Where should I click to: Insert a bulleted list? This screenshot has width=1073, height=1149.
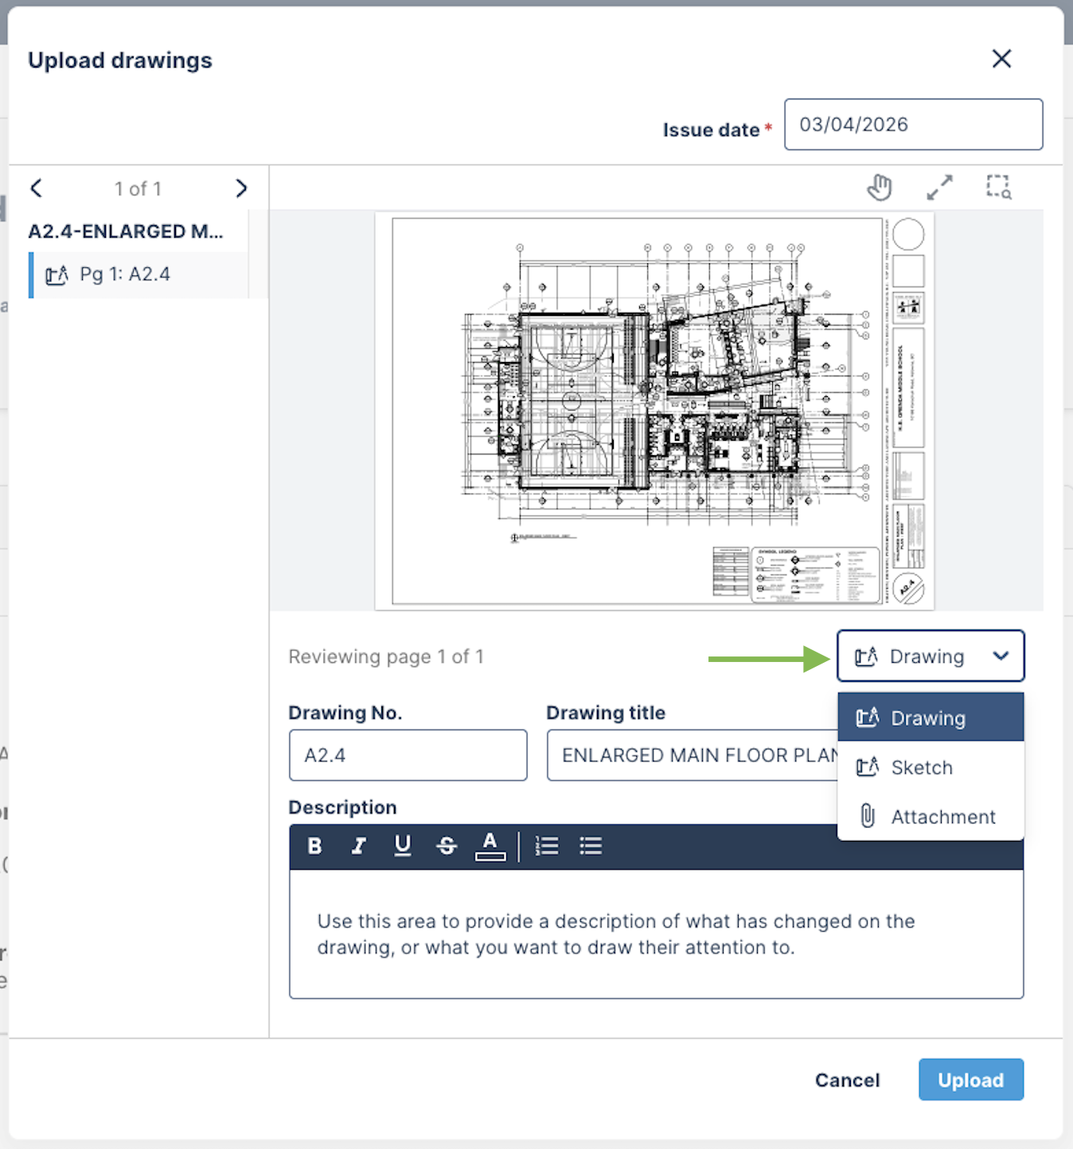point(591,846)
